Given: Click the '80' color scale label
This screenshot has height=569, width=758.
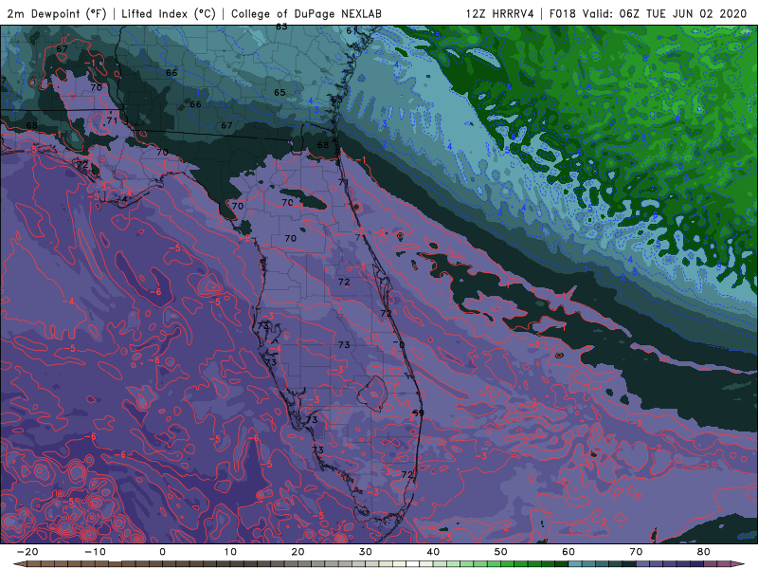Looking at the screenshot, I should pyautogui.click(x=704, y=552).
